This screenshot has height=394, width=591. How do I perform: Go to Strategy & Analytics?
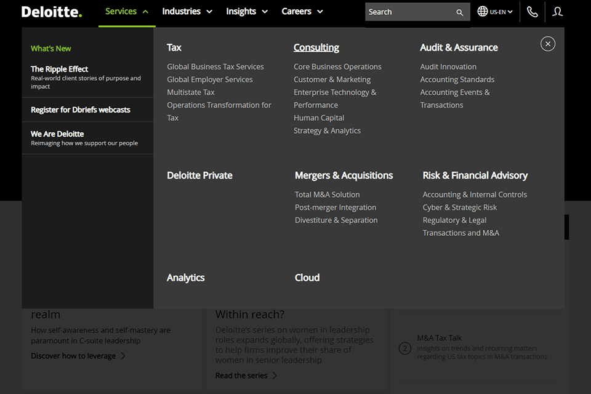coord(327,131)
